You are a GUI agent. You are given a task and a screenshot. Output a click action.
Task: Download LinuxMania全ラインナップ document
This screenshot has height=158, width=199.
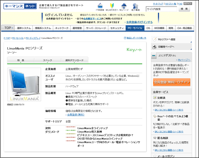(92, 128)
